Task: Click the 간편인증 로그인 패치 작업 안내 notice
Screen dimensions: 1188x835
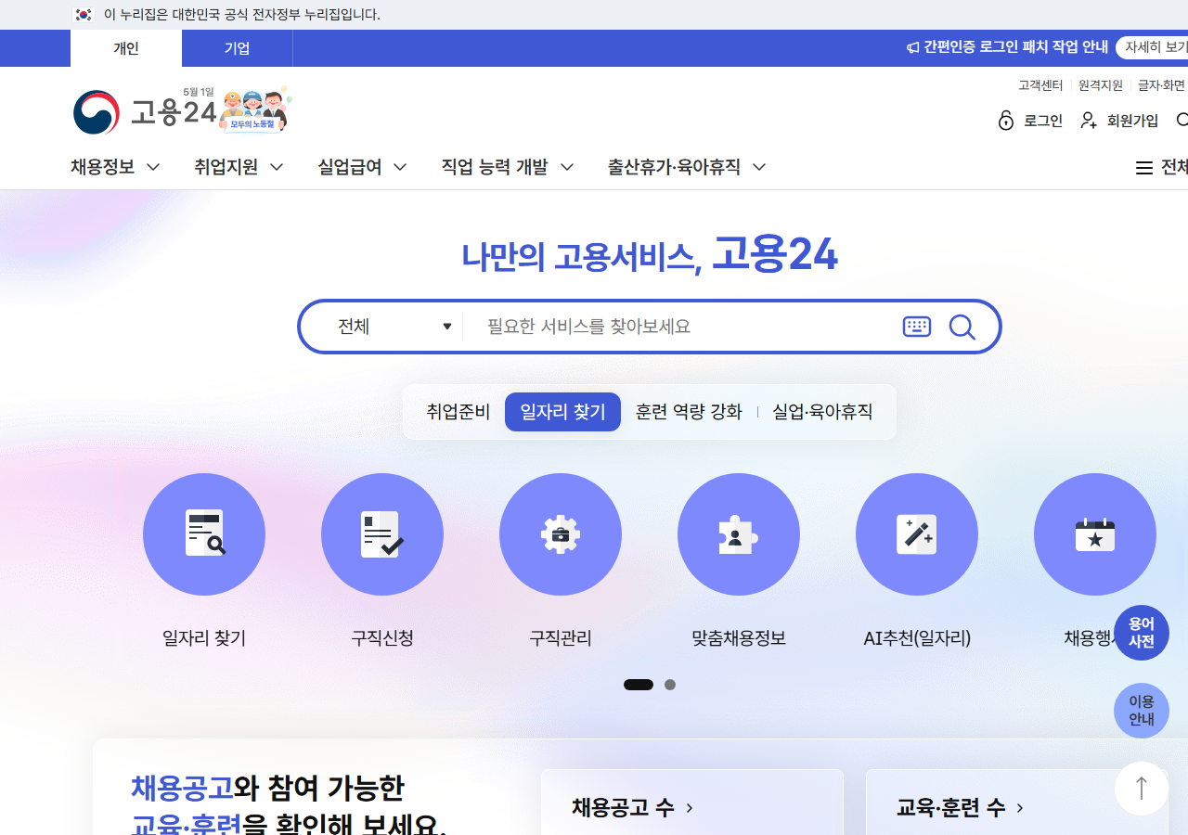Action: 1015,47
